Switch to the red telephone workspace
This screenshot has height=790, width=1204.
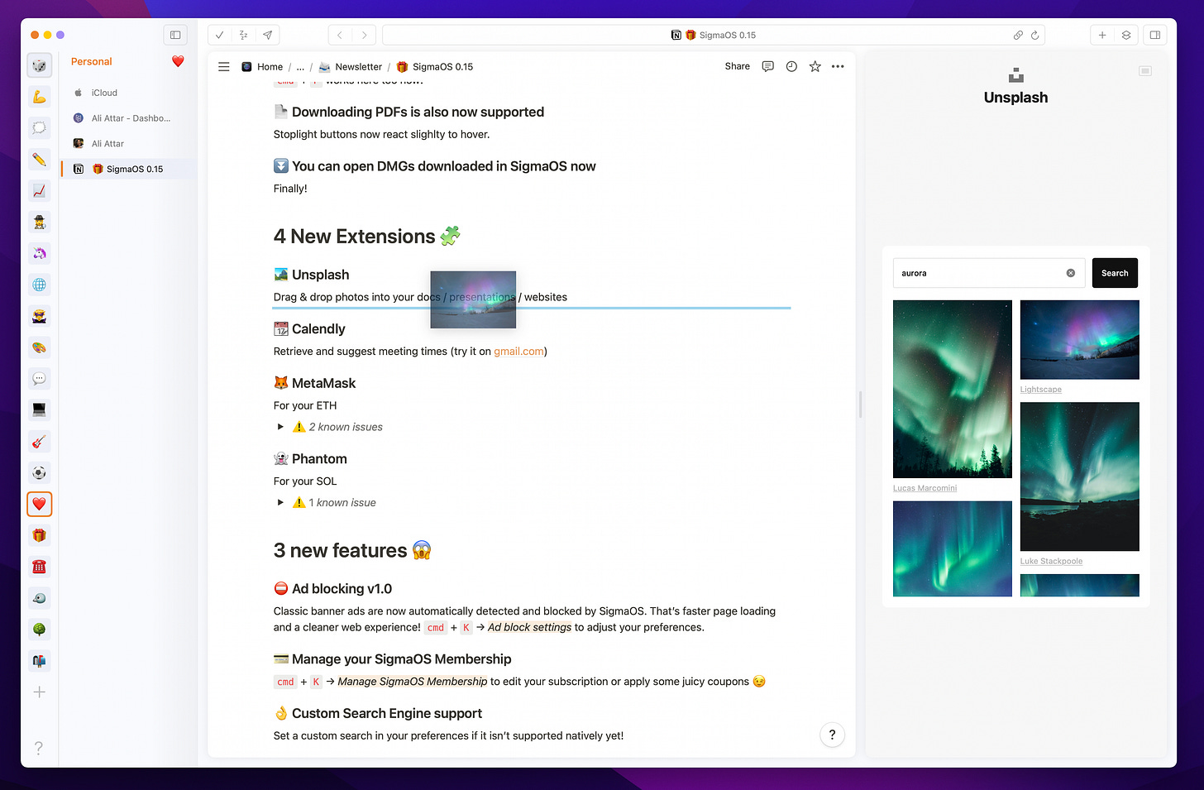point(39,567)
